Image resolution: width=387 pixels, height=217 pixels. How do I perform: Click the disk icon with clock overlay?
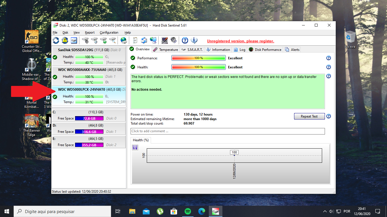click(94, 40)
